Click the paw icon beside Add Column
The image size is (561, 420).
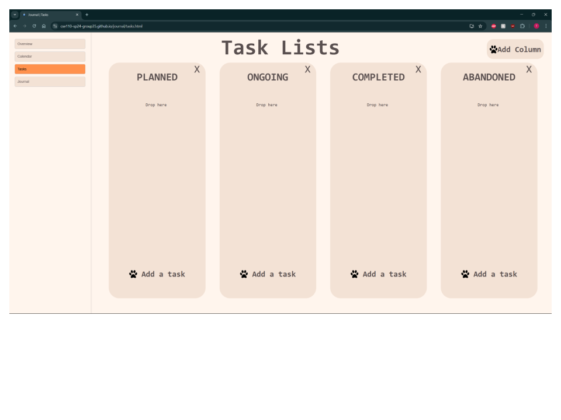494,49
